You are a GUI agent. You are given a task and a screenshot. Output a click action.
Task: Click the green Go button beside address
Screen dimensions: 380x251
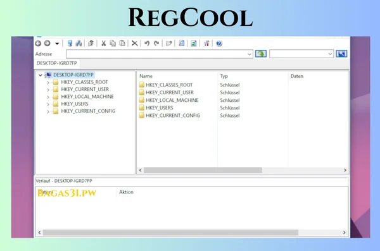pos(261,54)
